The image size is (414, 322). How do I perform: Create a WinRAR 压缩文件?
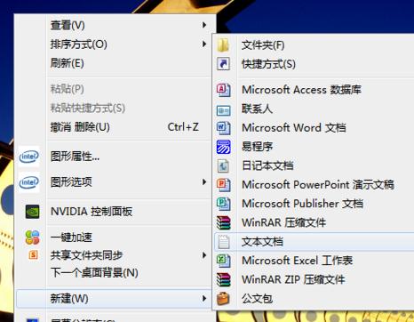(x=314, y=222)
